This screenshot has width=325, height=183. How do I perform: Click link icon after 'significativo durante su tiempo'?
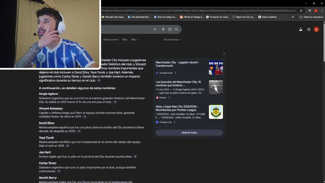coord(99,81)
